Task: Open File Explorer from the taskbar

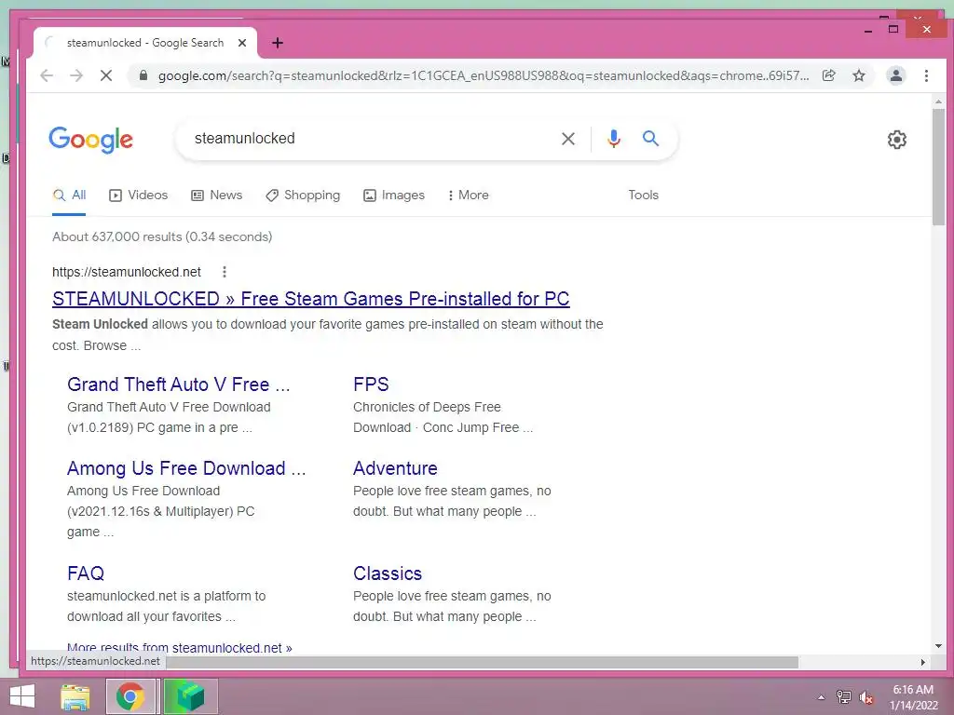Action: point(75,696)
